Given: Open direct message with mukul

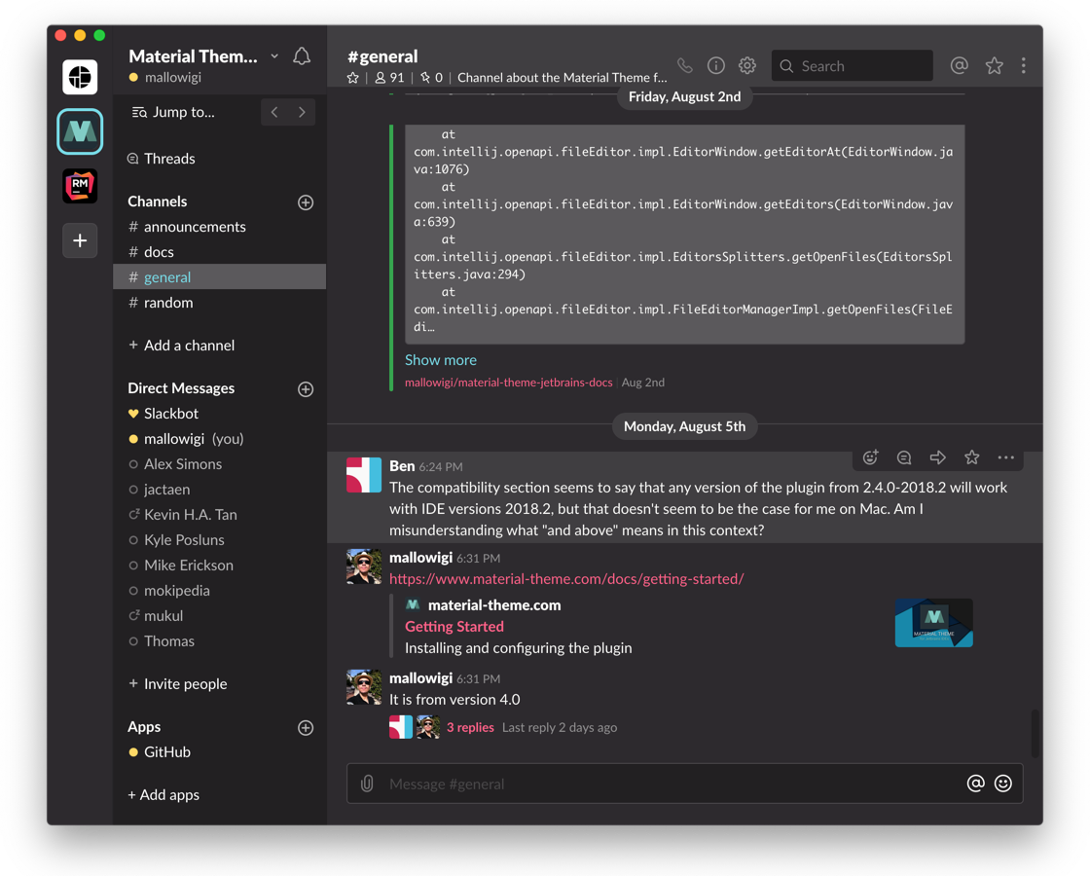Looking at the screenshot, I should (x=219, y=615).
